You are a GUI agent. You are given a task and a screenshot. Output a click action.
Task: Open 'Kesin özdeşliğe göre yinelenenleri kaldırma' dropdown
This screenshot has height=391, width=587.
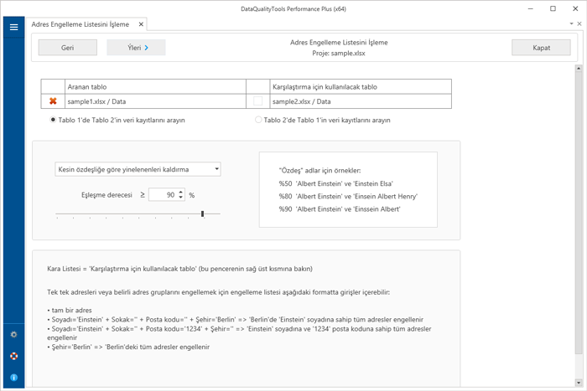coord(138,169)
